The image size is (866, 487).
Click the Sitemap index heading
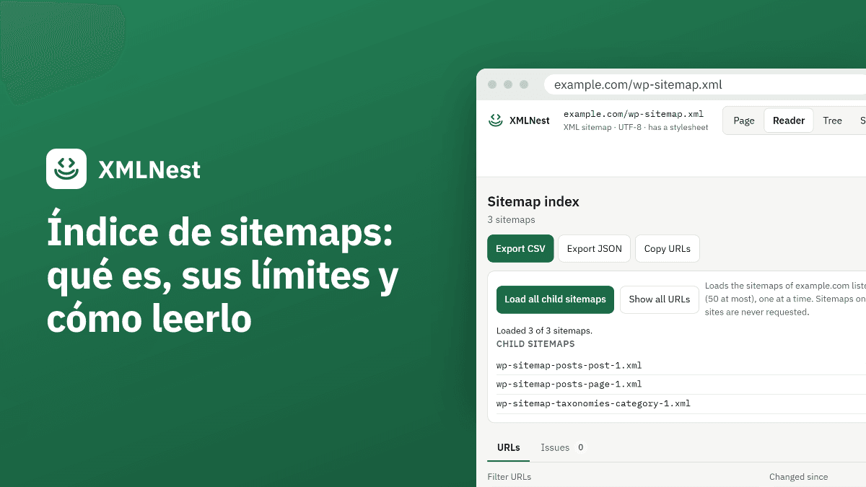click(x=533, y=202)
